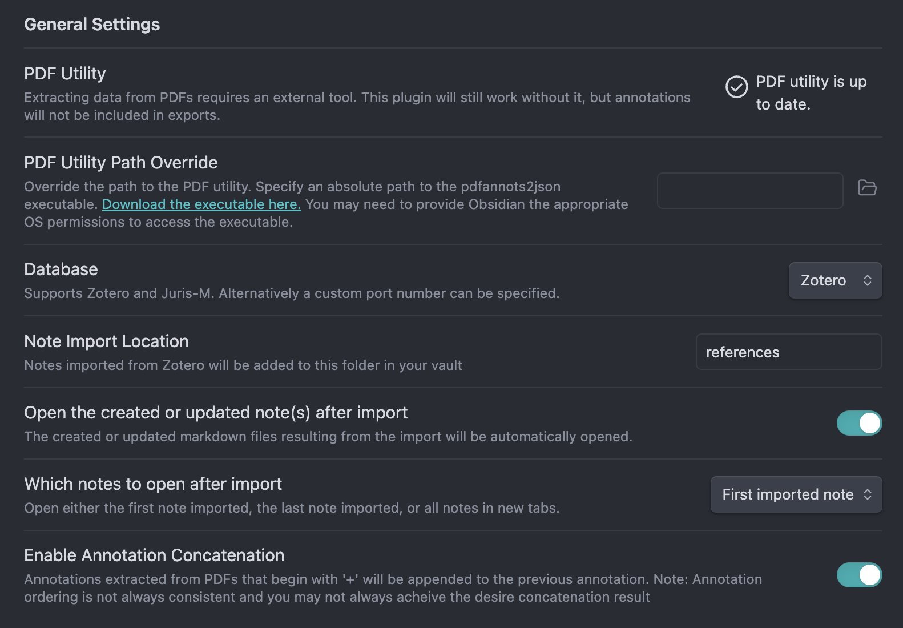Click the PDF Utility Path Override title
903x628 pixels.
click(121, 163)
